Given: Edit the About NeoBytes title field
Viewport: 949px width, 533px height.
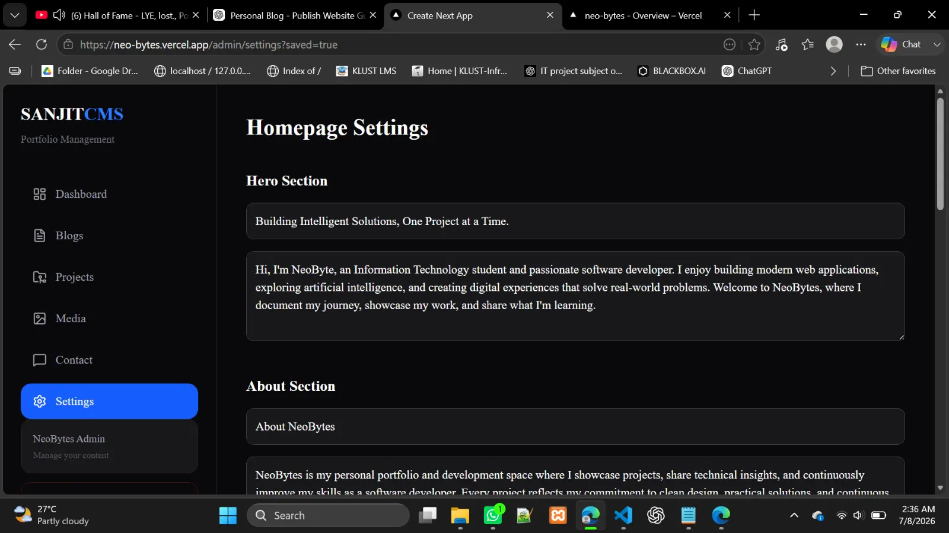Looking at the screenshot, I should tap(575, 426).
